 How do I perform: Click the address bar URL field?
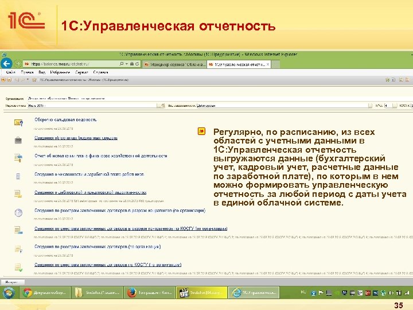point(71,64)
